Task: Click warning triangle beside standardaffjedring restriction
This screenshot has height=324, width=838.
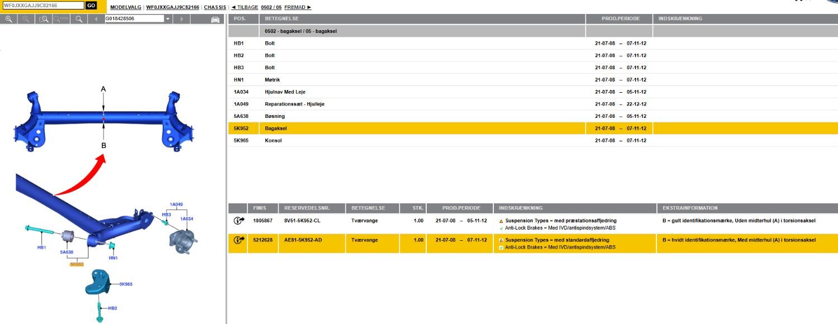Action: tap(501, 240)
